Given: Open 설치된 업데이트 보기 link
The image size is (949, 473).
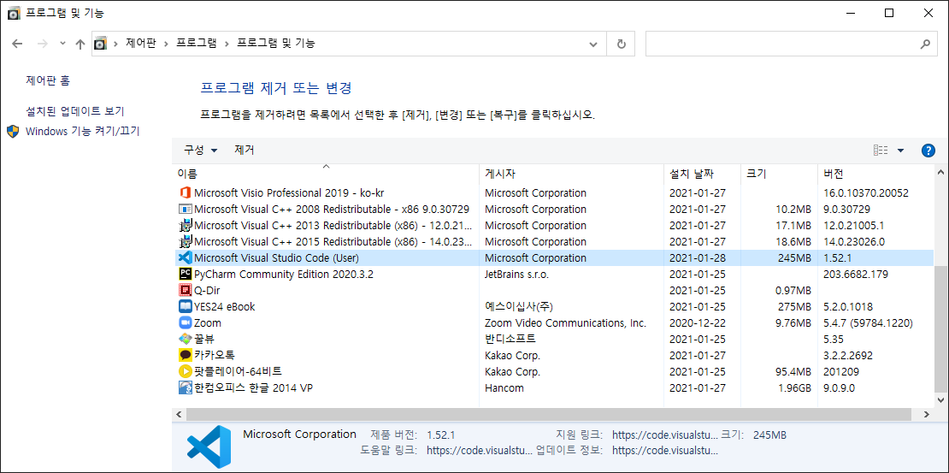Looking at the screenshot, I should point(75,111).
